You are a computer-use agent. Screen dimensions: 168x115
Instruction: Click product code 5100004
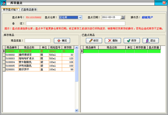click(x=10, y=62)
